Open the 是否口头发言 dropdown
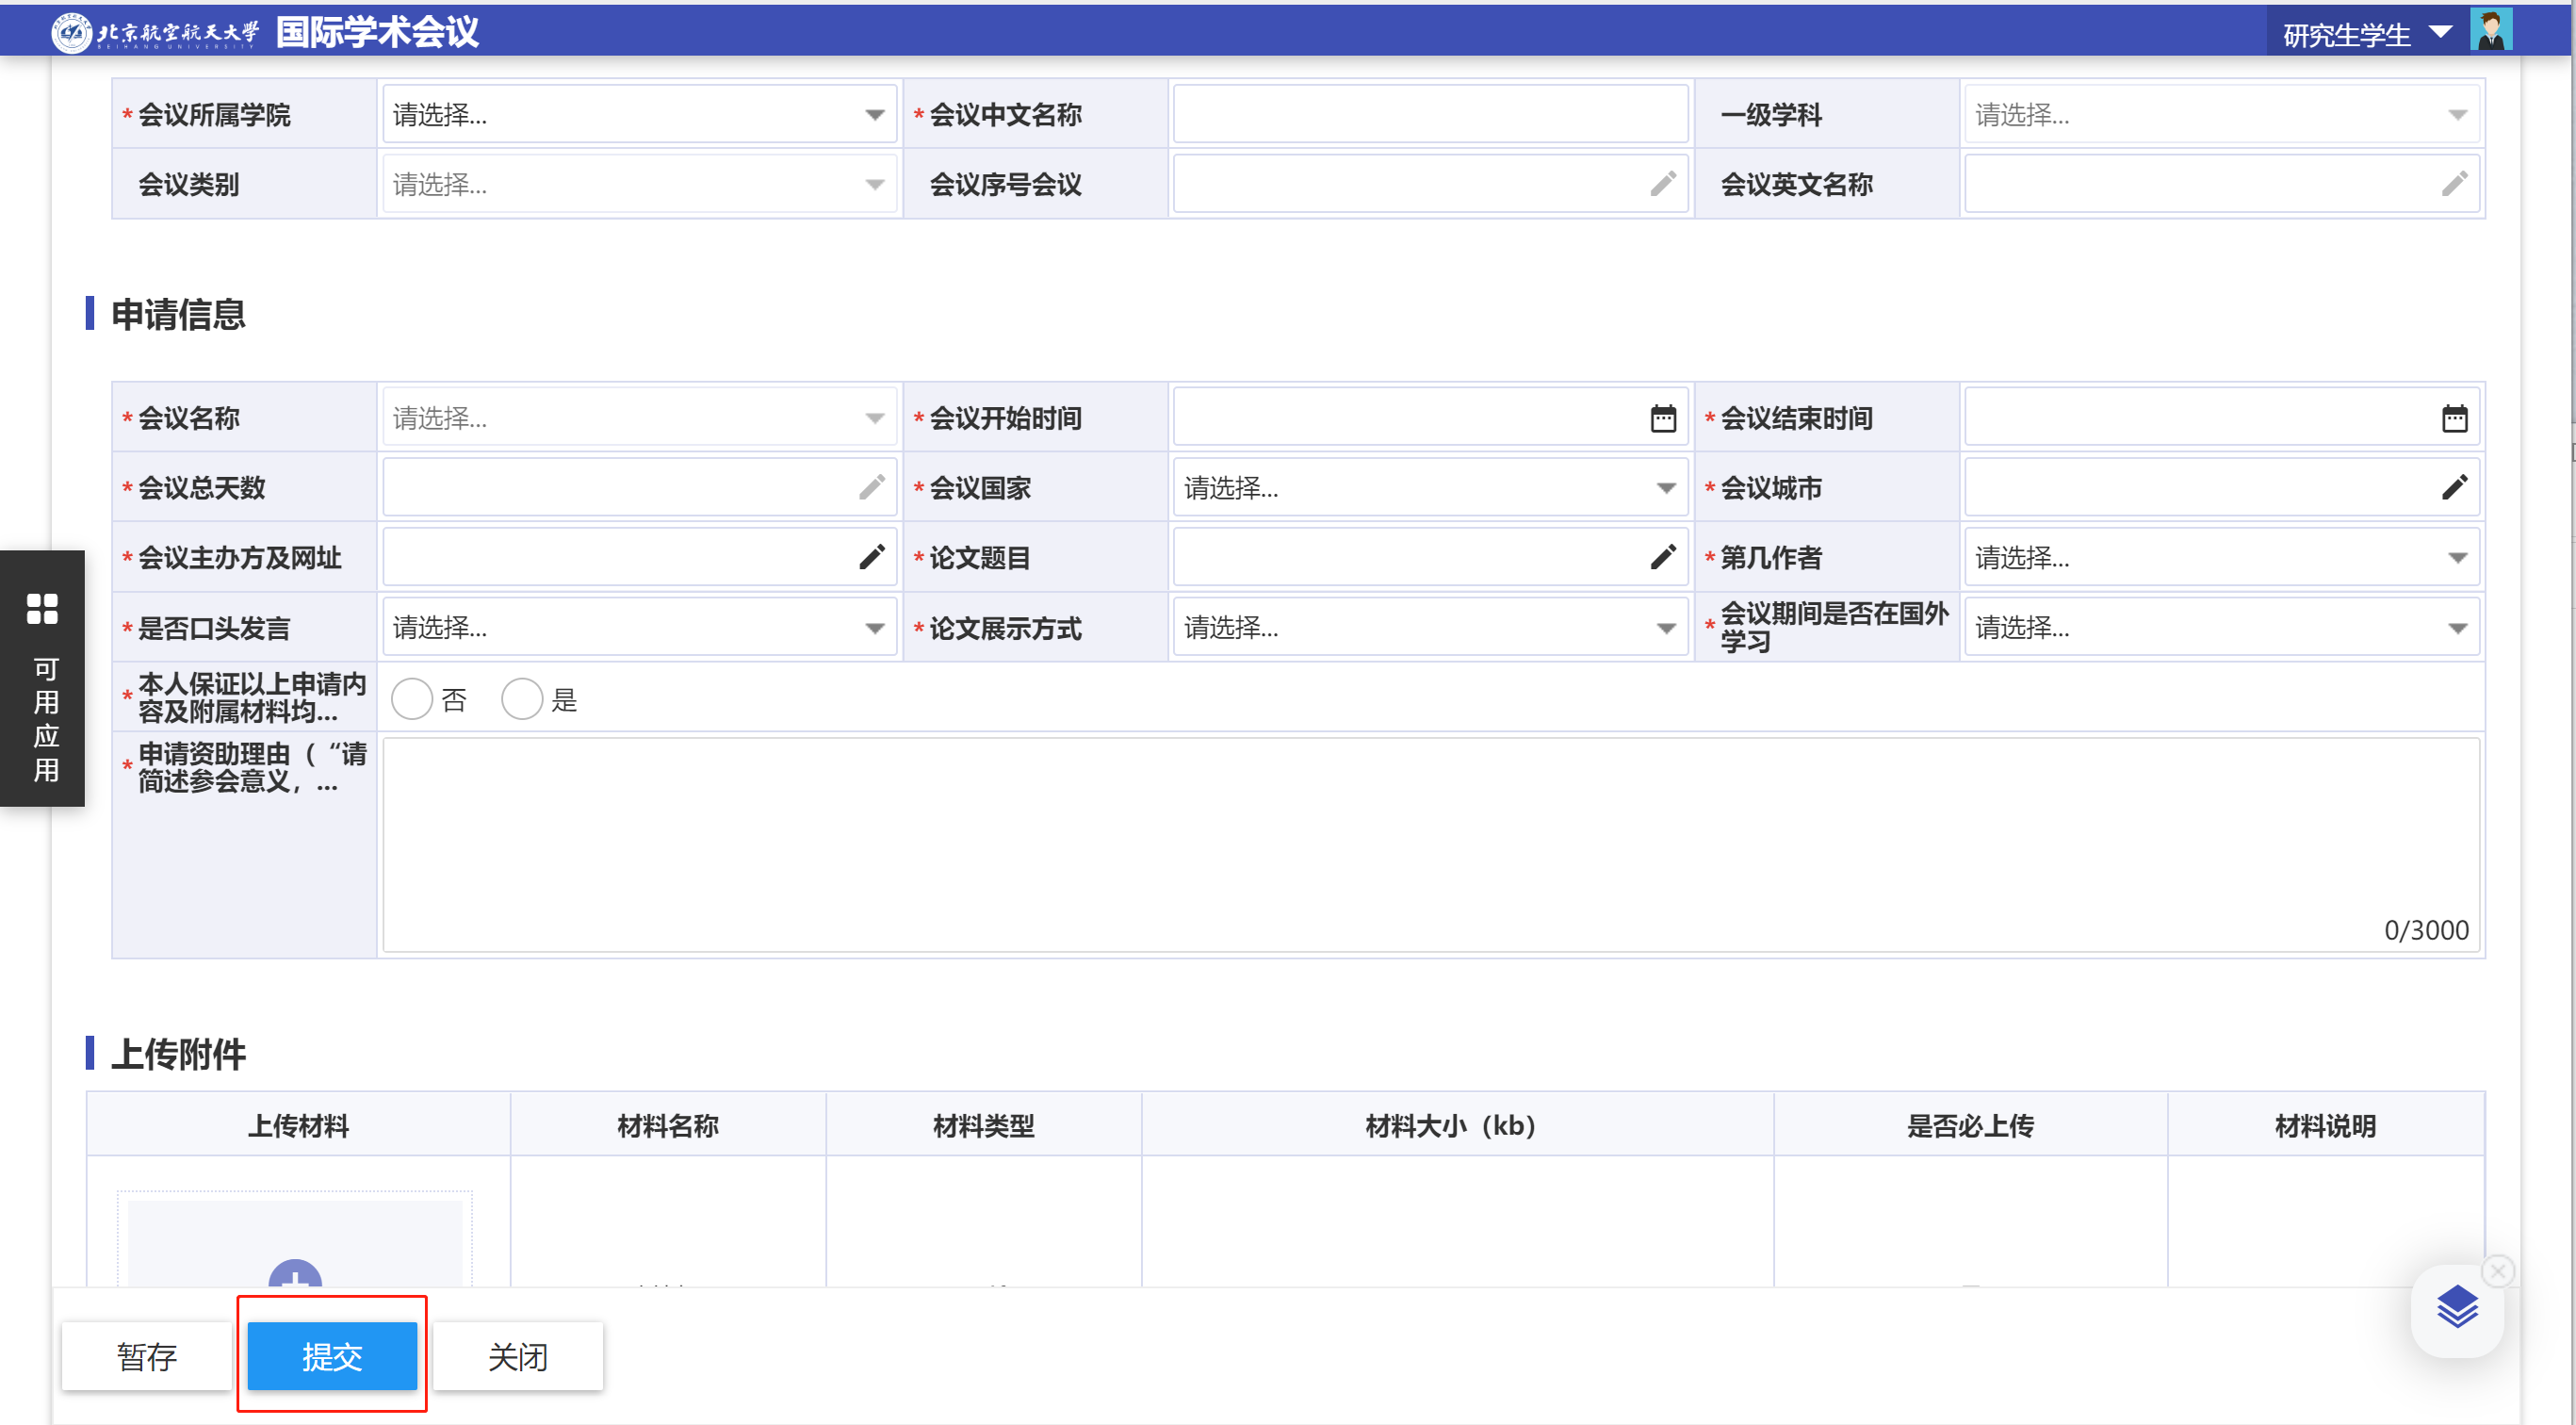 coord(638,628)
